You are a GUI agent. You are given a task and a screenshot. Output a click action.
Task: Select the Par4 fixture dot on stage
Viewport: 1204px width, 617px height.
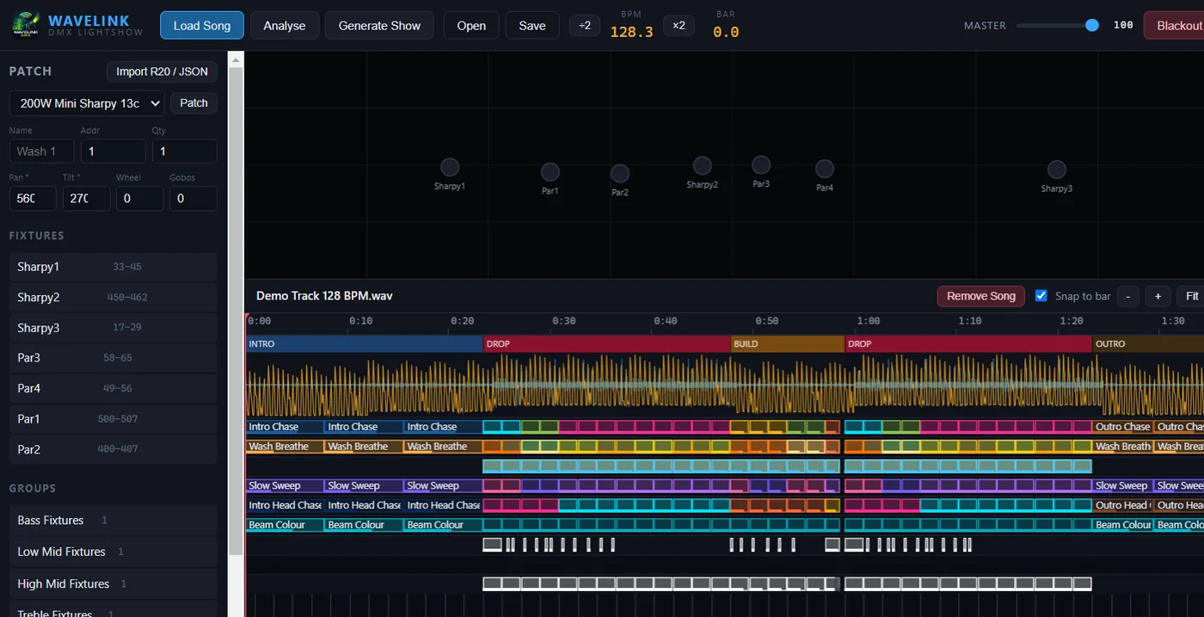[825, 169]
